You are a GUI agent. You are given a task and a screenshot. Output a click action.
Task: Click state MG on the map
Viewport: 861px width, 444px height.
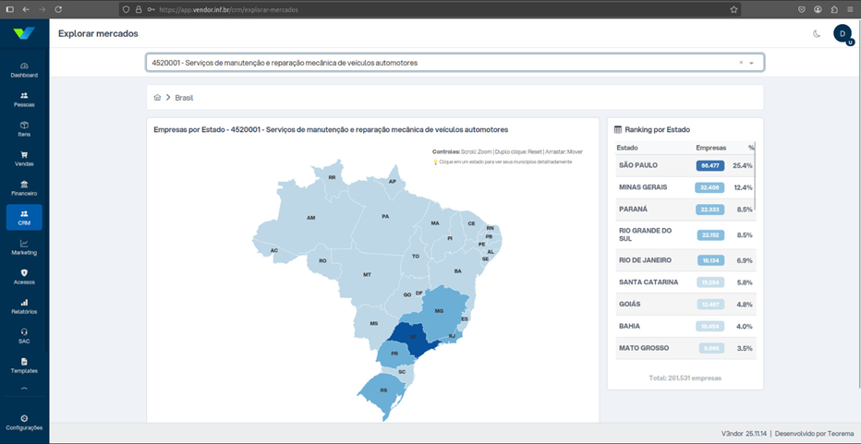439,311
